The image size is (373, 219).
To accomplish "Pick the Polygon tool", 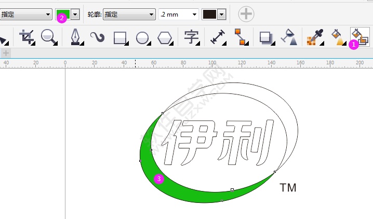I will [x=165, y=37].
